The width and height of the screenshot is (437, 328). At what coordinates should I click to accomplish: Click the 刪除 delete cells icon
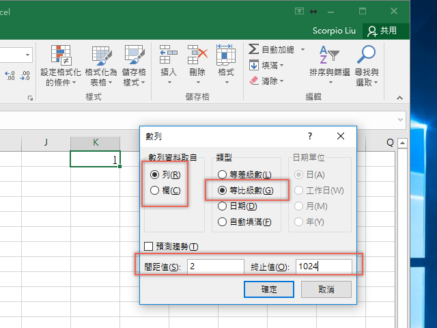coord(197,55)
